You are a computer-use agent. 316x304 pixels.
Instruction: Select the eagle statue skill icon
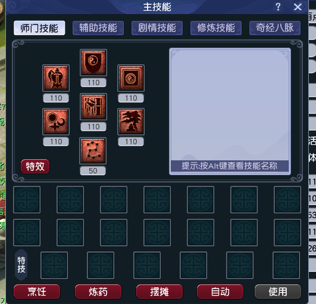point(56,78)
